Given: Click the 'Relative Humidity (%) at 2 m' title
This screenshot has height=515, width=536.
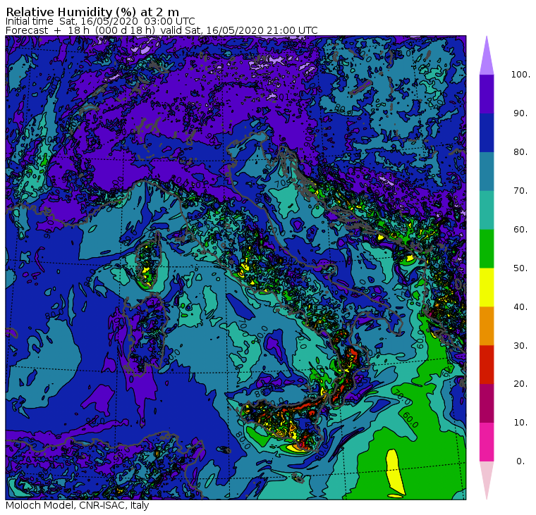Looking at the screenshot, I should pyautogui.click(x=92, y=12).
